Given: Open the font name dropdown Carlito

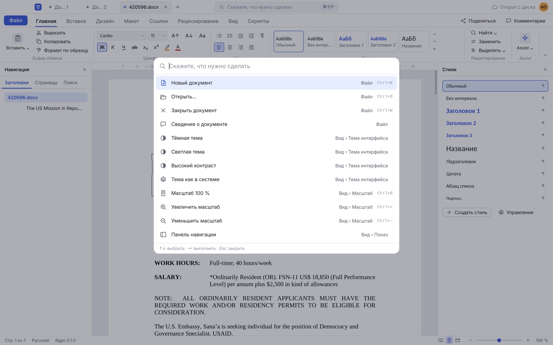Looking at the screenshot, I should point(121,36).
